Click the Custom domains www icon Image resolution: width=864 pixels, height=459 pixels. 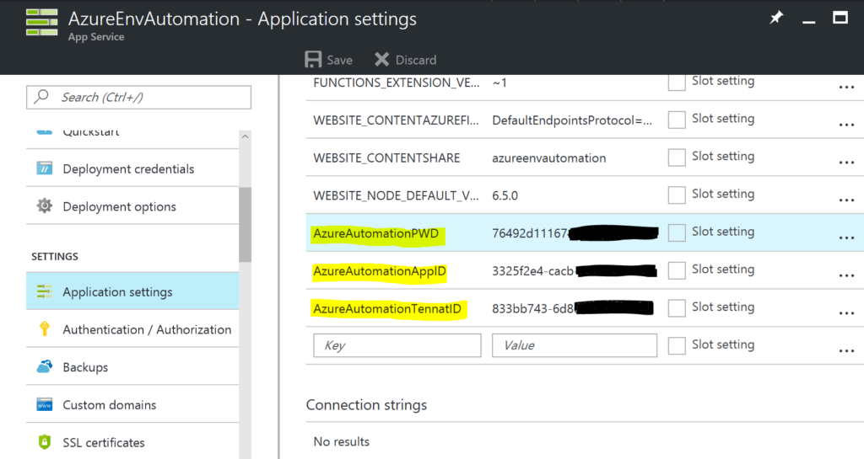(45, 405)
